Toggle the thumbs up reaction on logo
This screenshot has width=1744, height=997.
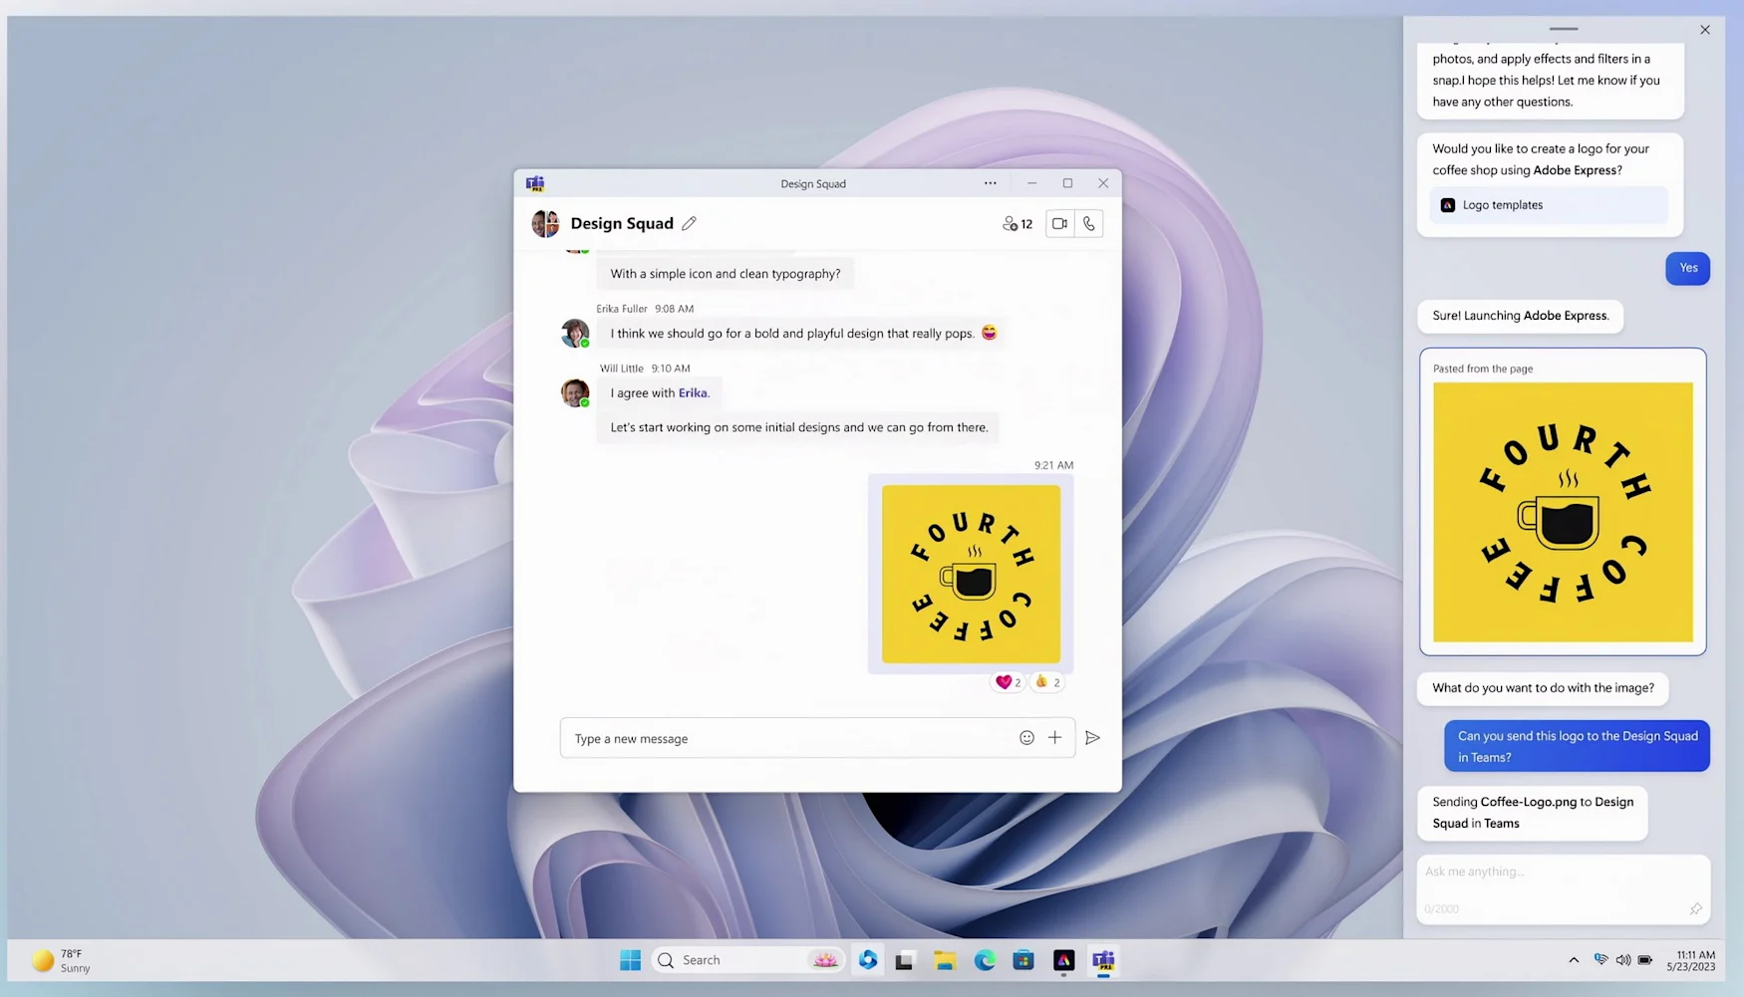click(1046, 682)
